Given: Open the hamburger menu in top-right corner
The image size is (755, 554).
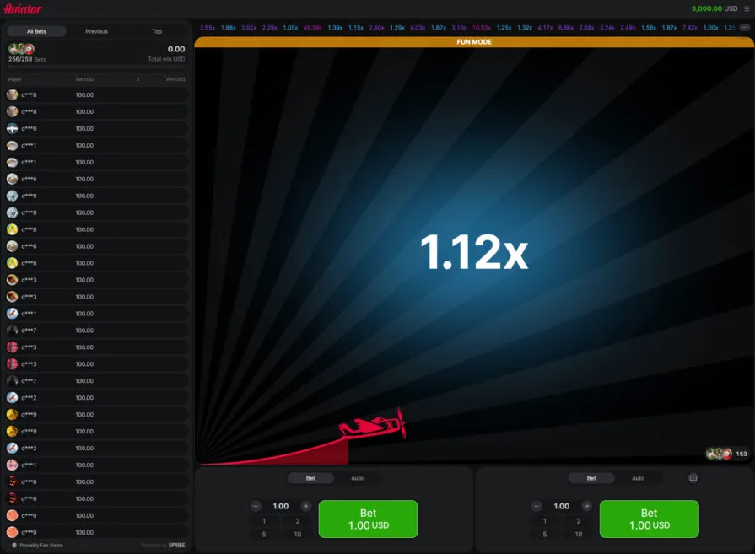Looking at the screenshot, I should pyautogui.click(x=746, y=8).
